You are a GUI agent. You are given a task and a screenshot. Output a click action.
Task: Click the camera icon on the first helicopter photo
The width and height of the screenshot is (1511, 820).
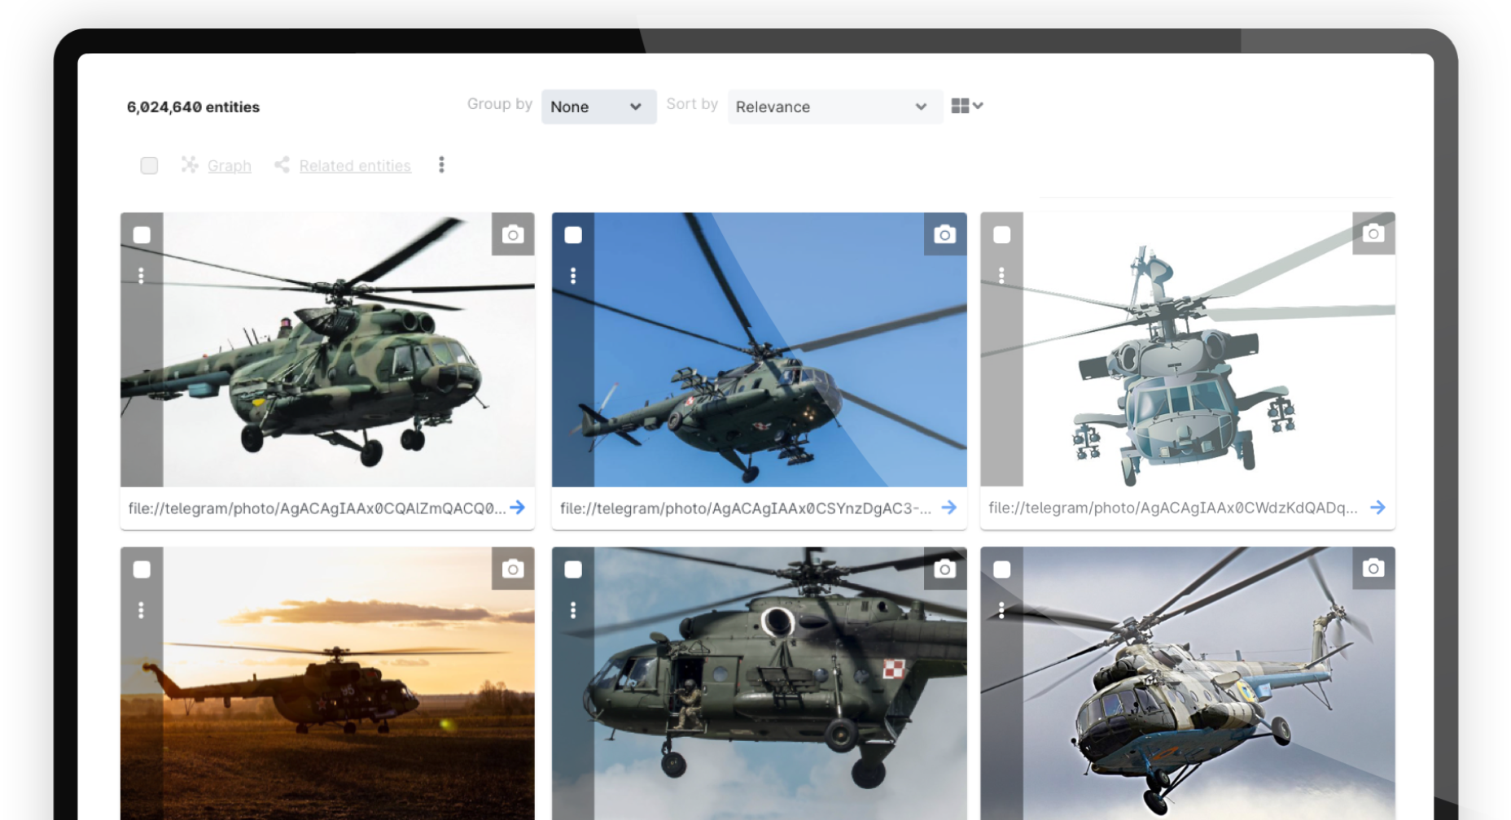(x=513, y=235)
